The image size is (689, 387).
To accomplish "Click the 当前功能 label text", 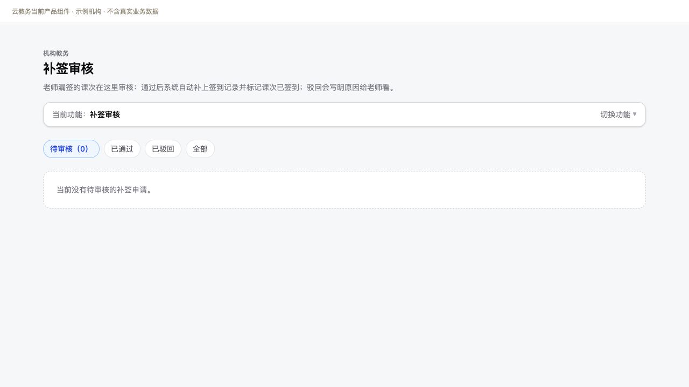I will point(69,114).
